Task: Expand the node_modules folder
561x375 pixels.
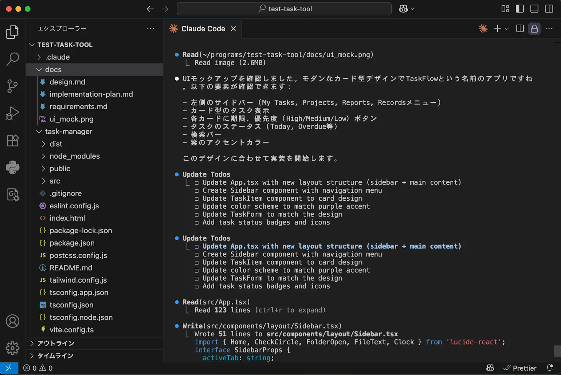Action: (x=74, y=156)
